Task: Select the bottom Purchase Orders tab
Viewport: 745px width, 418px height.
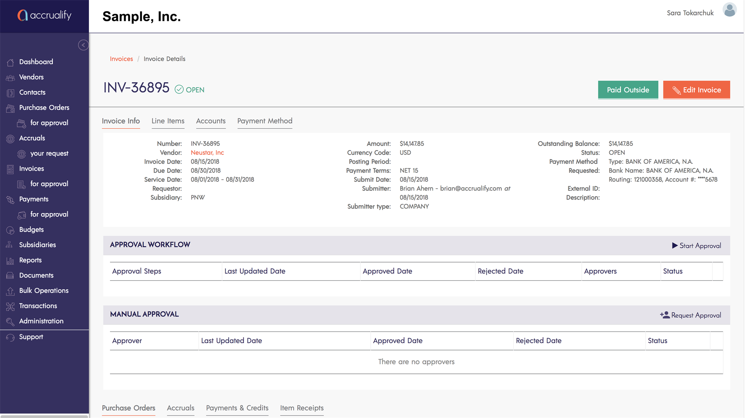Action: 128,408
